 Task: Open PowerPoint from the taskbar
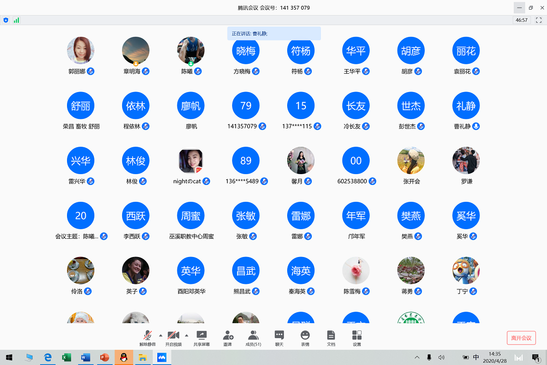pyautogui.click(x=104, y=358)
